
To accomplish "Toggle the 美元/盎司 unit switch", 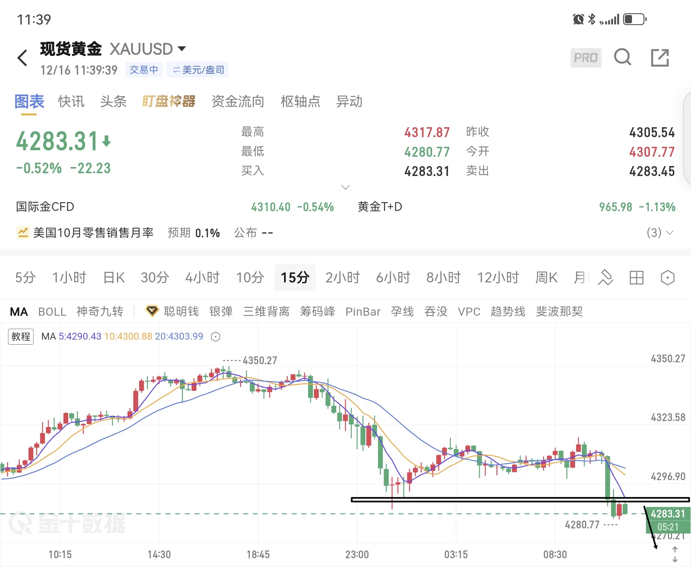I will (198, 70).
